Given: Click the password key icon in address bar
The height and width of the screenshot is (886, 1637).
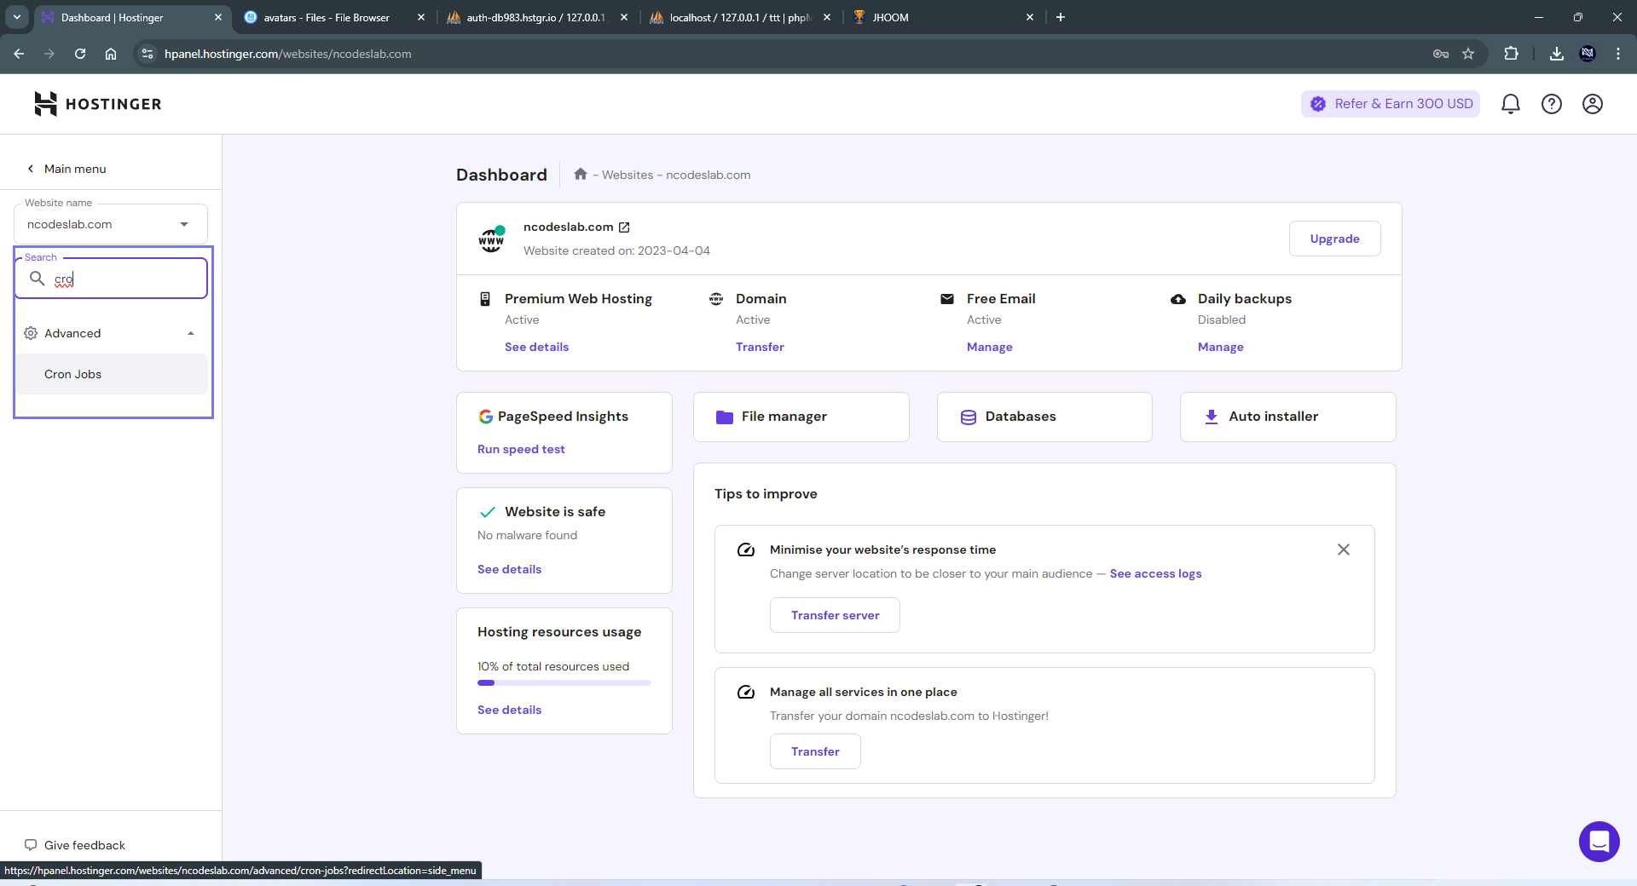Looking at the screenshot, I should coord(1441,54).
